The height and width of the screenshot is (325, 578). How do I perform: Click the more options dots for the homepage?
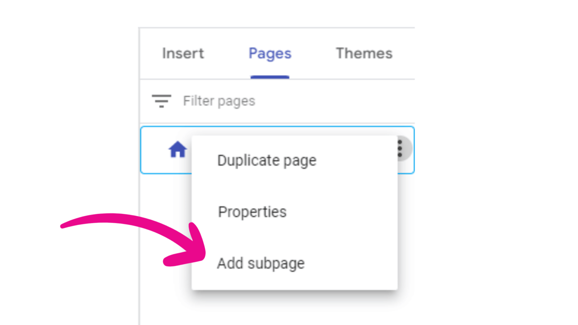[x=399, y=149]
